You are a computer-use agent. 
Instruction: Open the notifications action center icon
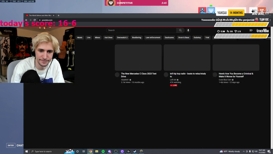coord(269,151)
